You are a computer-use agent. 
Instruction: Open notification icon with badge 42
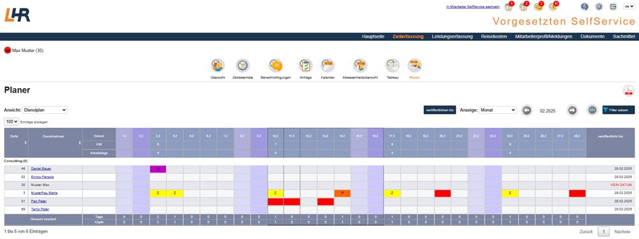[553, 6]
